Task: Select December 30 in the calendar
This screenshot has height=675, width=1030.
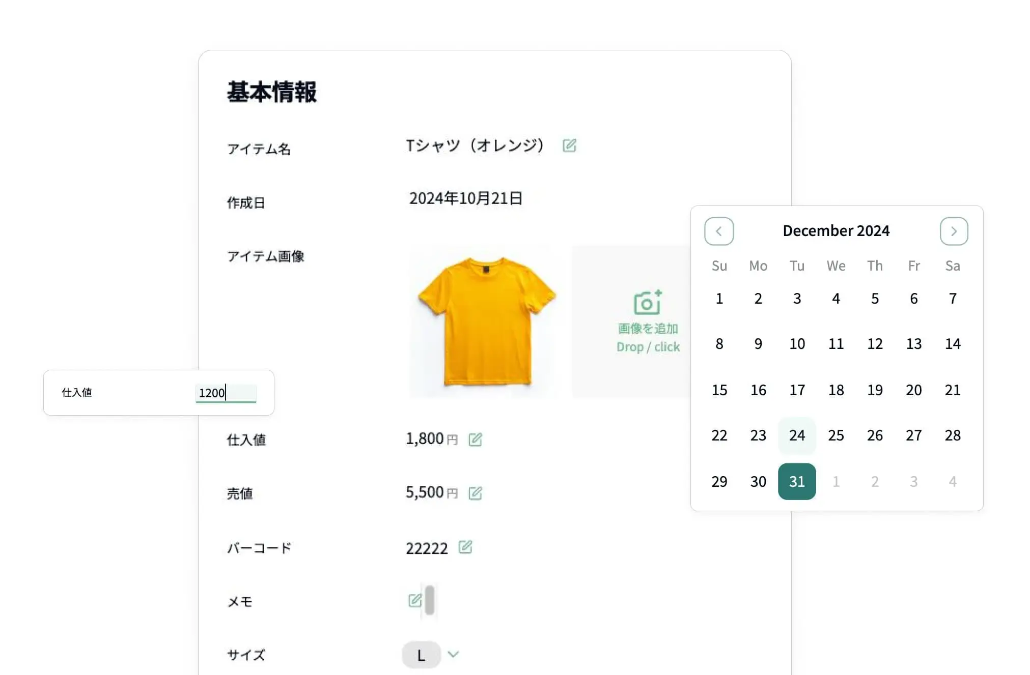Action: [758, 481]
